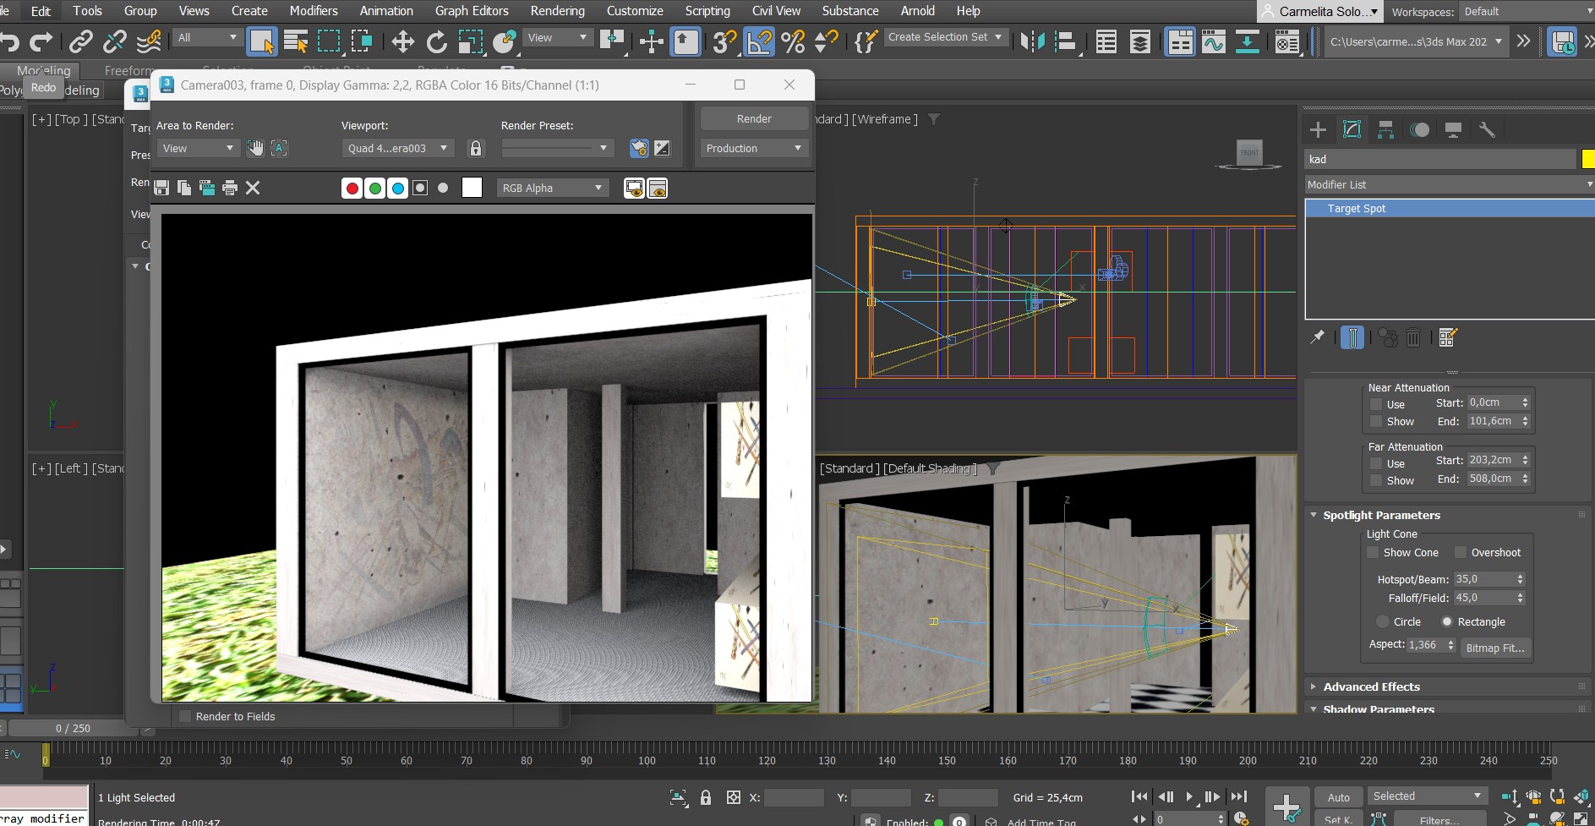Click the Bitmap Fit button
This screenshot has width=1595, height=826.
click(1494, 648)
